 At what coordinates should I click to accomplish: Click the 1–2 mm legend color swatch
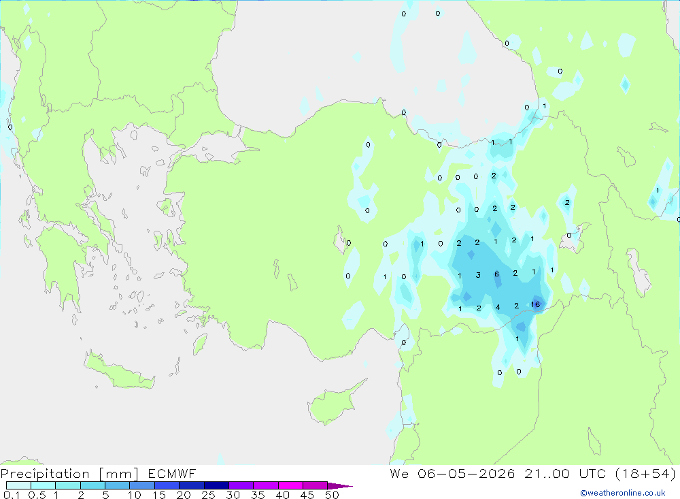tap(68, 485)
